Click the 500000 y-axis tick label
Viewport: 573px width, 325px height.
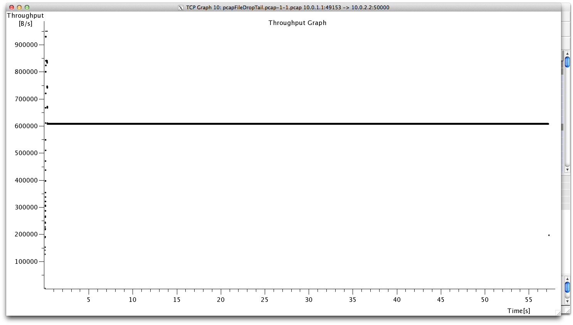pos(26,153)
